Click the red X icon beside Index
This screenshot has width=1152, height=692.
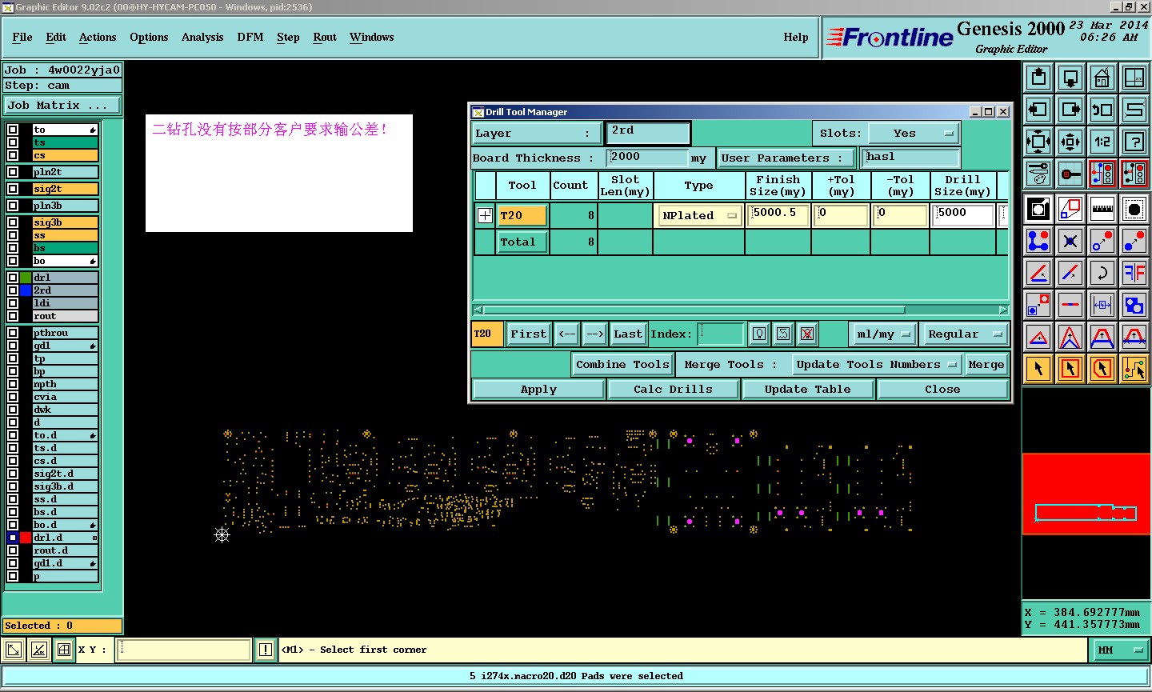click(807, 334)
